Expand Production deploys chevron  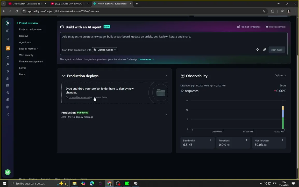click(x=166, y=75)
